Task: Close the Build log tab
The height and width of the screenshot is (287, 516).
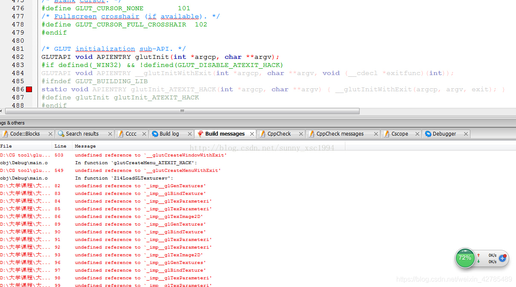Action: [x=189, y=134]
